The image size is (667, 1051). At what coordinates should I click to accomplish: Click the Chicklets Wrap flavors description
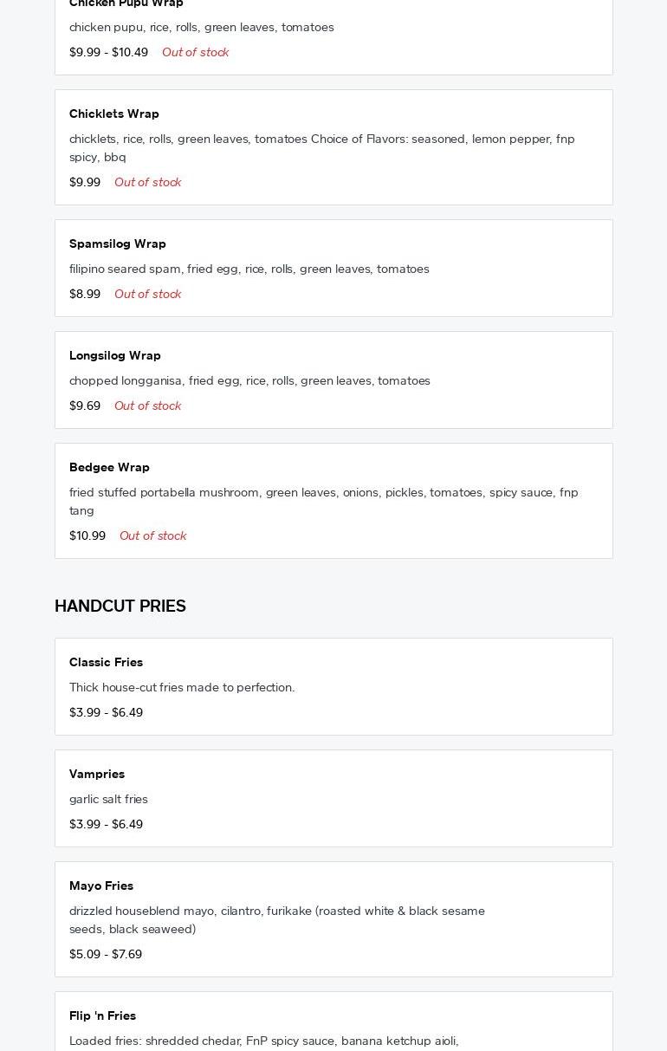[321, 147]
